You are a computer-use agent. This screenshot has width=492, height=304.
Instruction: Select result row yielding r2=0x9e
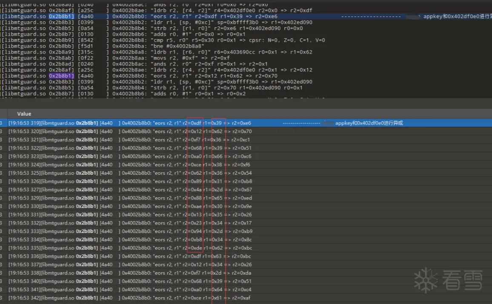[x=246, y=206]
